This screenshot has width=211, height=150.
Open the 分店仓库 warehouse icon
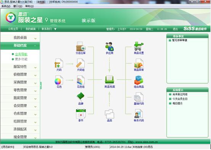[81, 46]
